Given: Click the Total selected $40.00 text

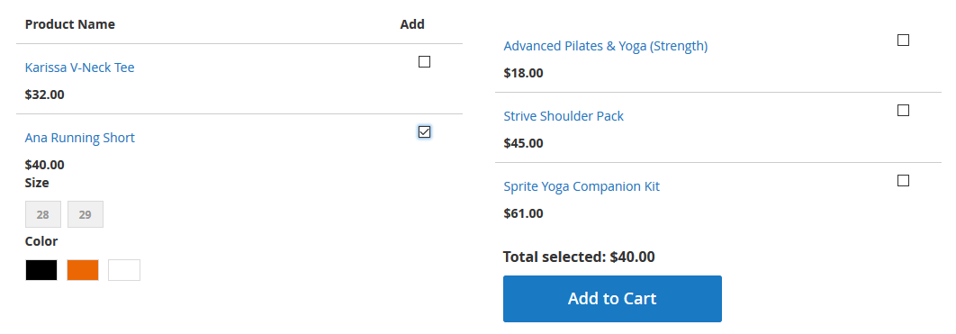Looking at the screenshot, I should tap(579, 257).
